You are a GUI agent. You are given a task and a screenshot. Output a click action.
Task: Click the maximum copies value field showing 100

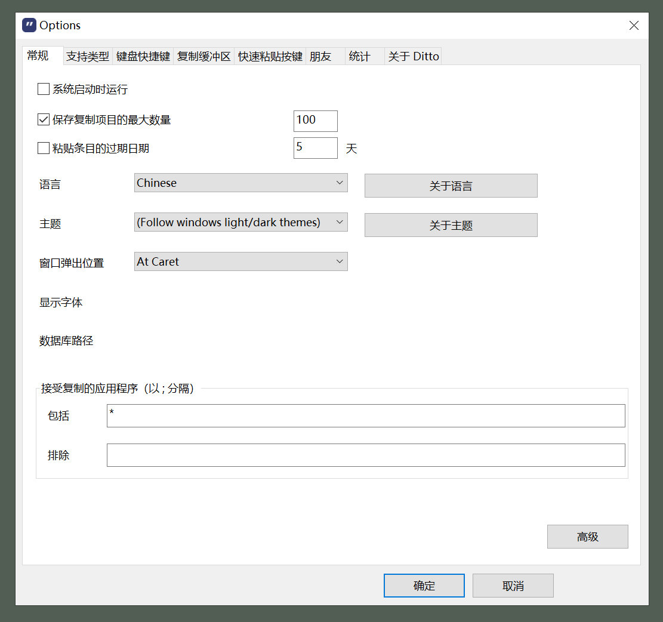[x=315, y=121]
